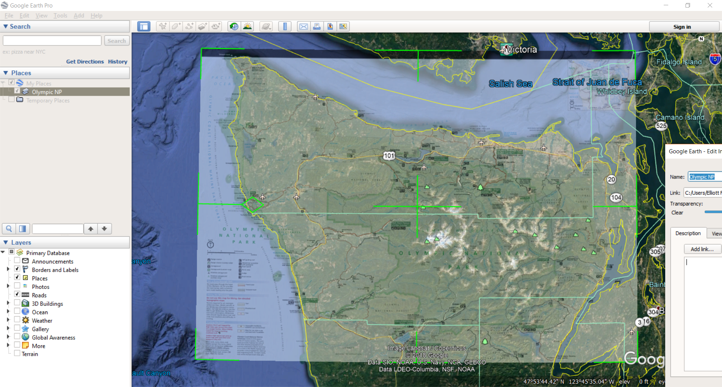Screen dimensions: 722x387
Task: Click the Print icon in toolbar
Action: pyautogui.click(x=317, y=26)
